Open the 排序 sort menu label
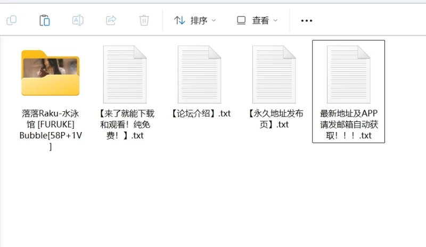This screenshot has width=426, height=247. pos(199,20)
